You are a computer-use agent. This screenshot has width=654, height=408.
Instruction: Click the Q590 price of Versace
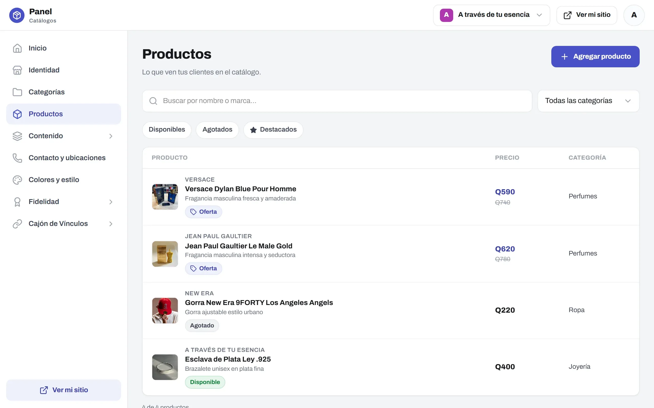(x=505, y=192)
